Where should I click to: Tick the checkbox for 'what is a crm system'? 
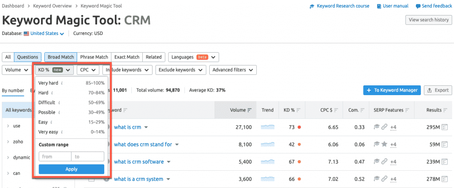[x=92, y=179]
